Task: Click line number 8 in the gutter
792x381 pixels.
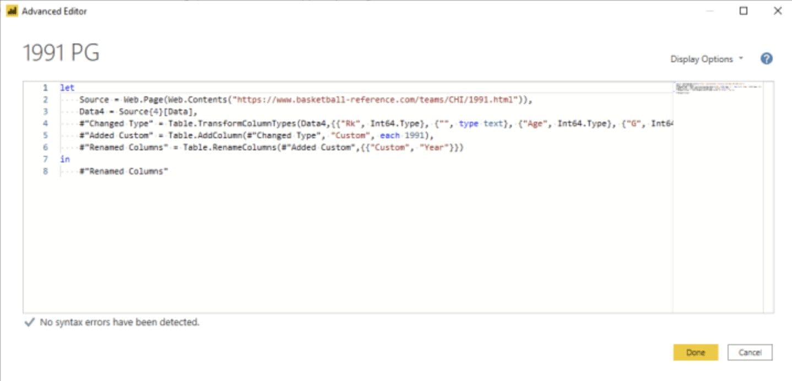Action: coord(46,171)
